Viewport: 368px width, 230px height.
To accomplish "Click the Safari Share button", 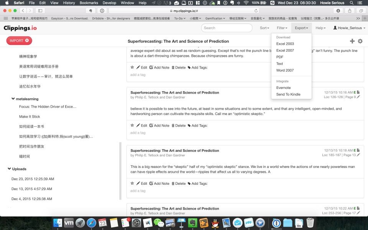I will point(350,11).
